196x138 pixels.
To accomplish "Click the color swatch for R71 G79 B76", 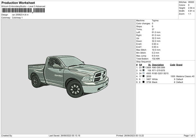I will (x=143, y=70).
